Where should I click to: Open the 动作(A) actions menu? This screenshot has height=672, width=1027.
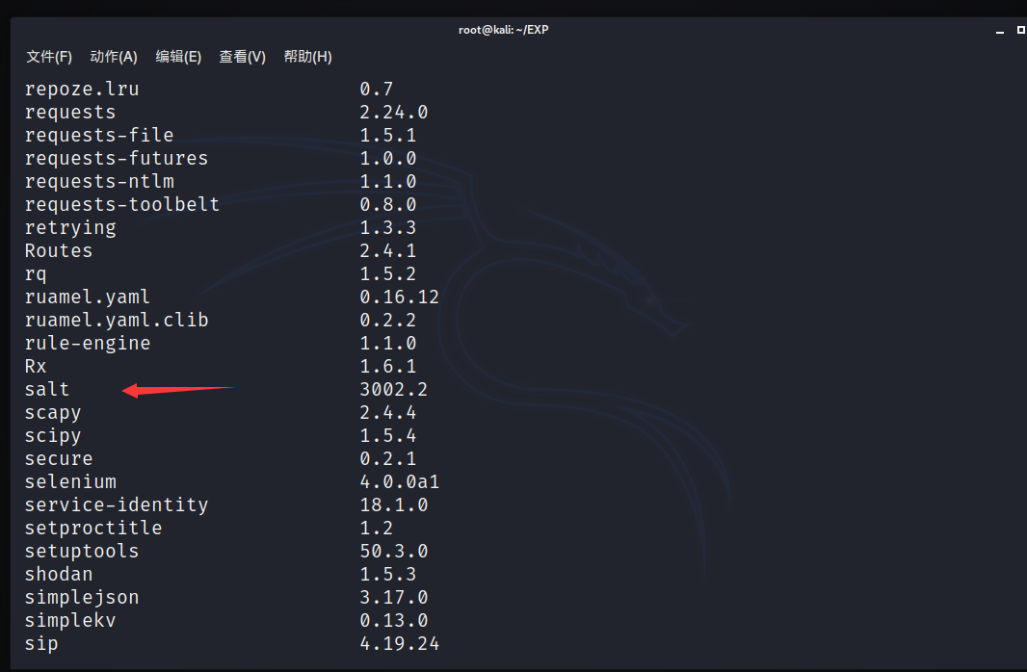click(x=114, y=57)
